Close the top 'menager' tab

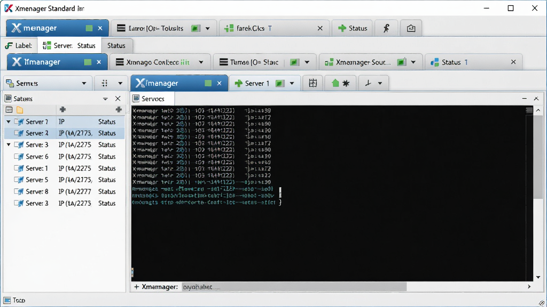100,28
